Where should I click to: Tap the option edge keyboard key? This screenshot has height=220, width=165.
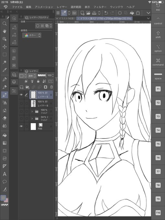click(158, 48)
